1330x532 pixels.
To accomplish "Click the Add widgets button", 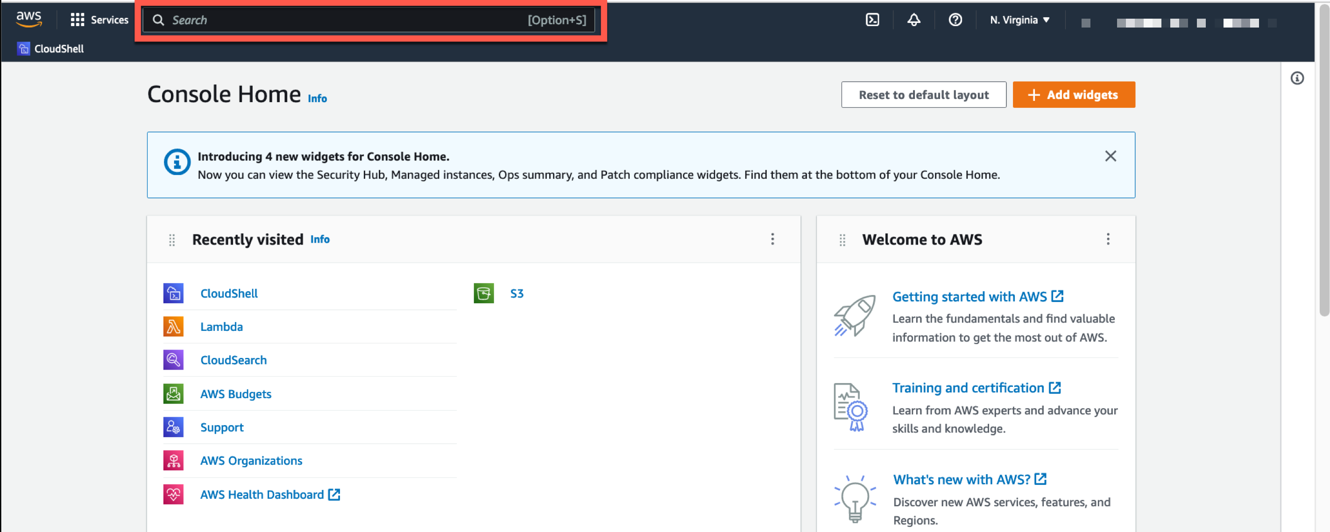I will tap(1073, 94).
